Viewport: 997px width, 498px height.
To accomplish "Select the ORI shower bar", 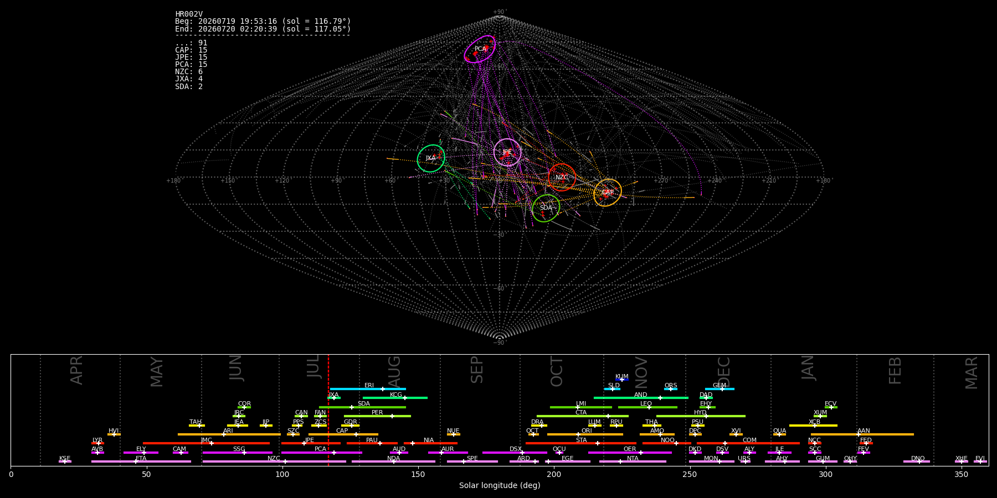I will (x=585, y=434).
